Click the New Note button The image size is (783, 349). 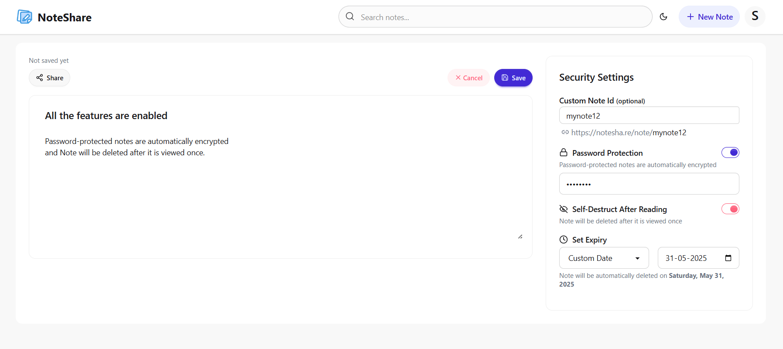click(709, 17)
